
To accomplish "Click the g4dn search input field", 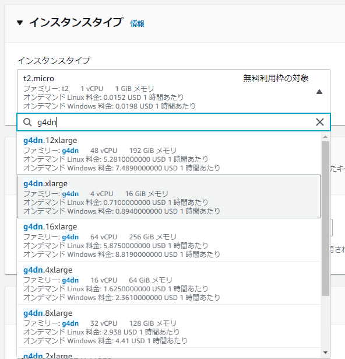I will [x=174, y=122].
